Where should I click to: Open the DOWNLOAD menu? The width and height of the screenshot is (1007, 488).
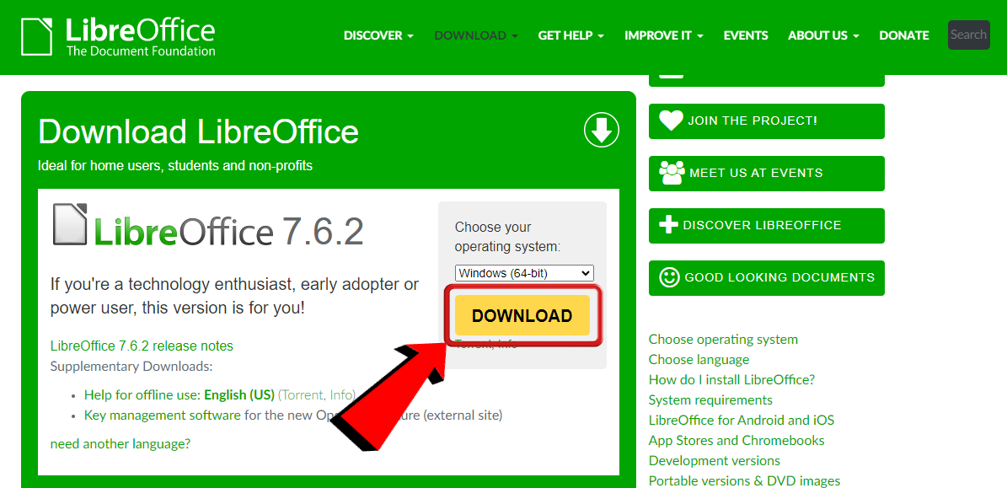[x=474, y=35]
